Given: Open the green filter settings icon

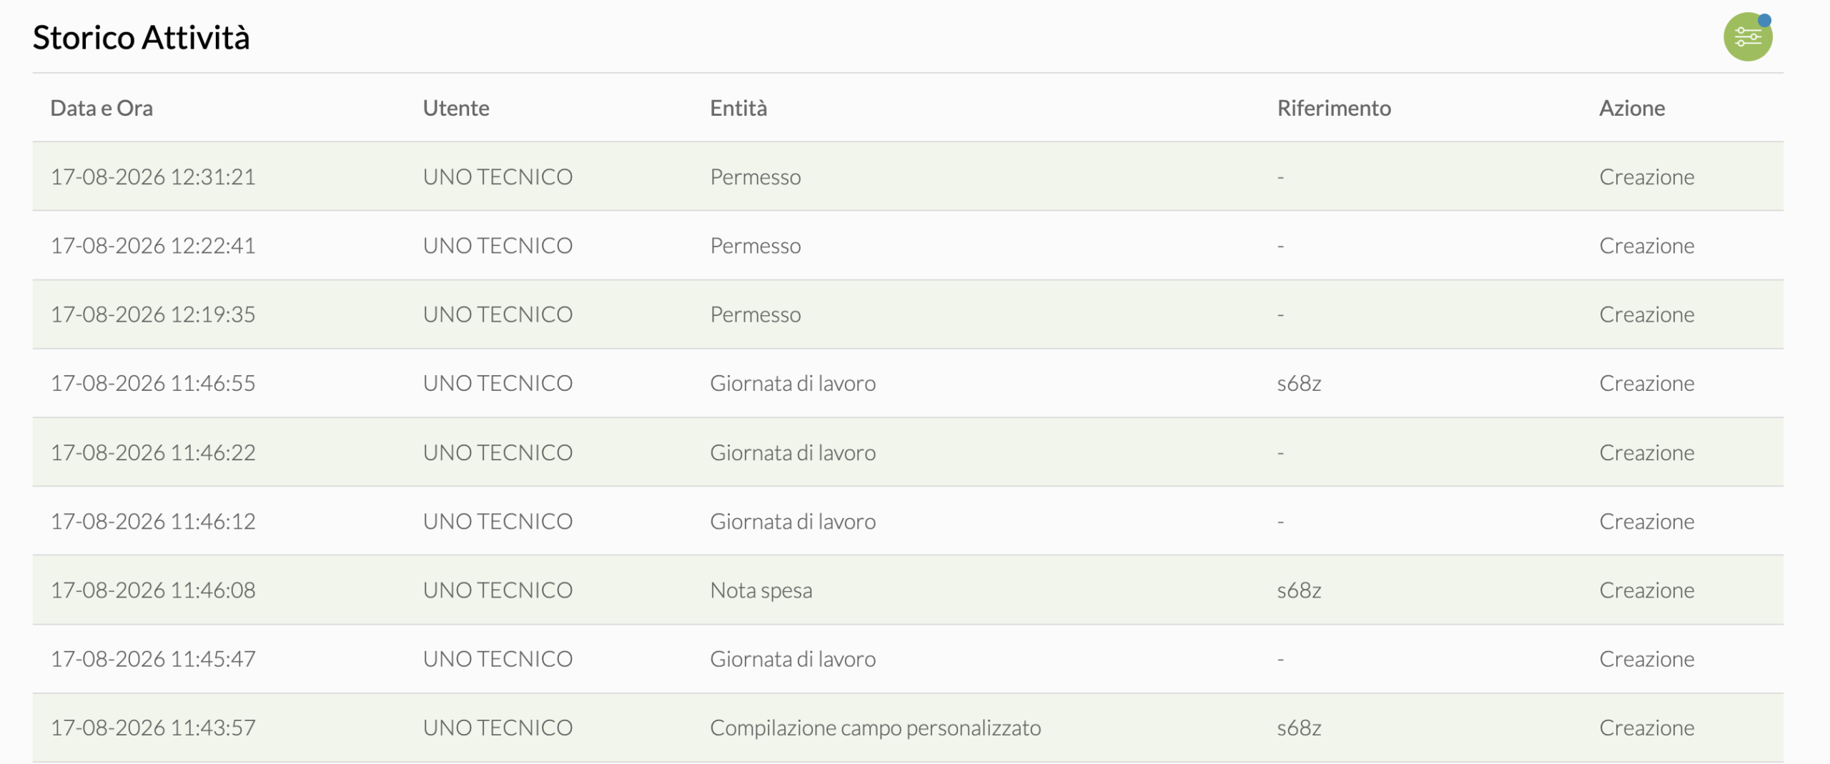Looking at the screenshot, I should coord(1747,36).
